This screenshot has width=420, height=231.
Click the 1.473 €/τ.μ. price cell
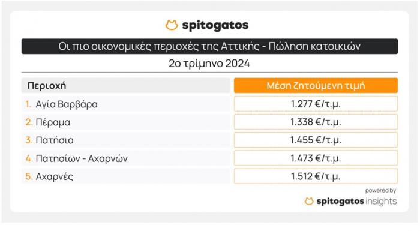point(316,158)
